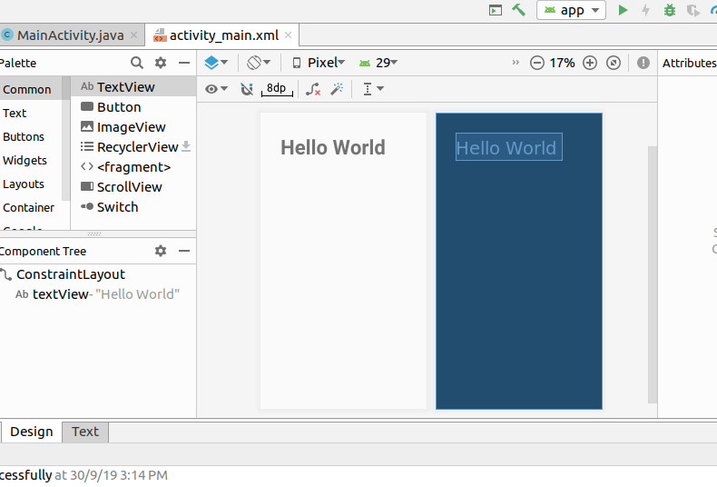The image size is (717, 487).
Task: Open the Attributes panel header
Action: (689, 63)
